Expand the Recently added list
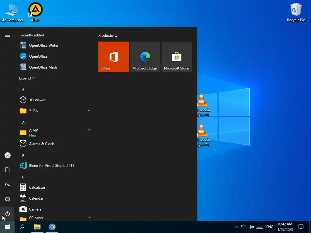Screen dimensions: 311x233 pos(27,78)
